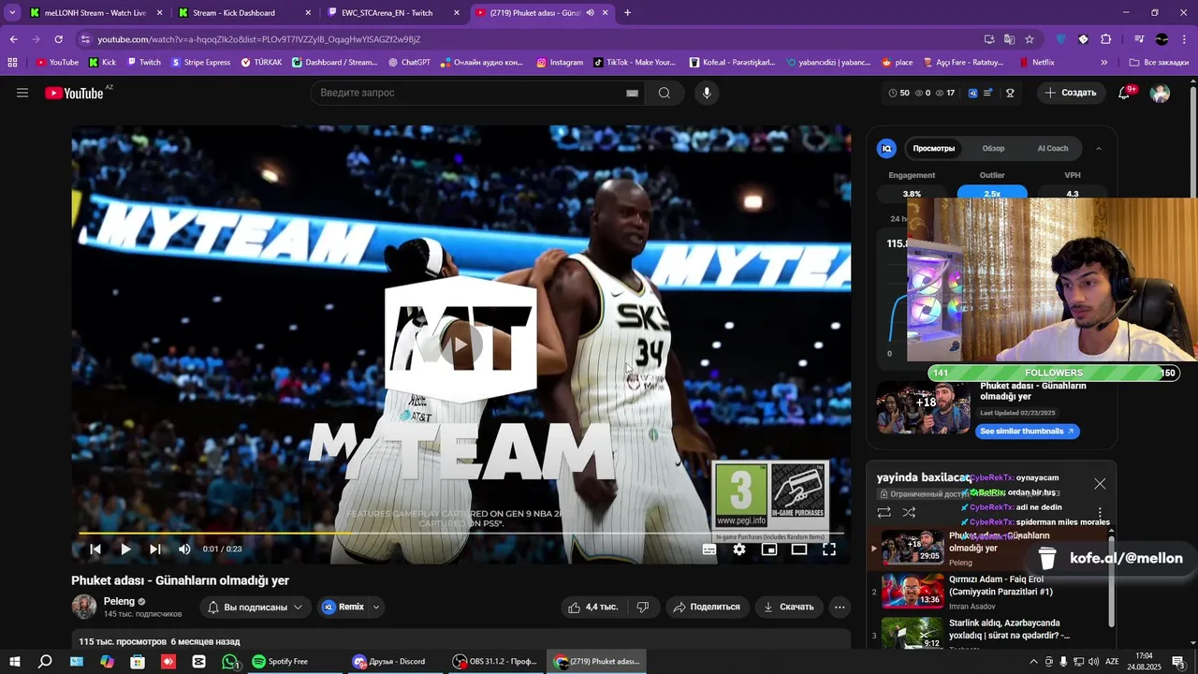Click the vidIQ Remix button
1198x674 pixels.
tap(343, 607)
